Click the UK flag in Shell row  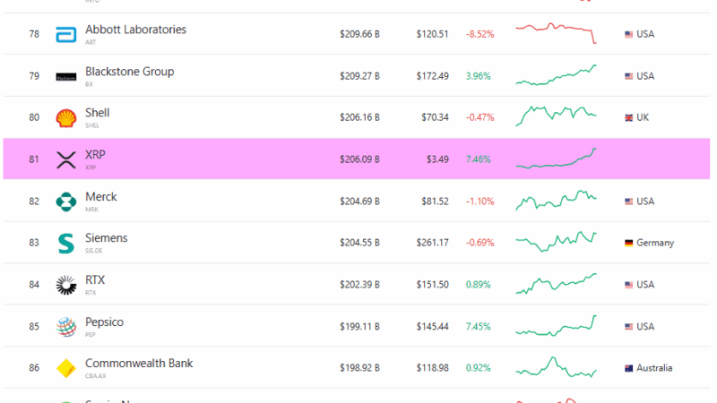point(629,118)
